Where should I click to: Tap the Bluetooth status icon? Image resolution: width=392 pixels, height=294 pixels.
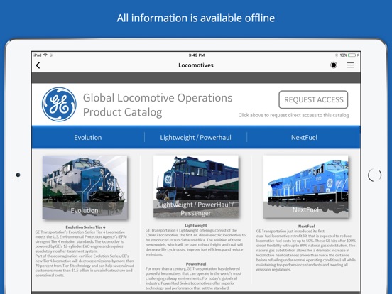coord(337,55)
